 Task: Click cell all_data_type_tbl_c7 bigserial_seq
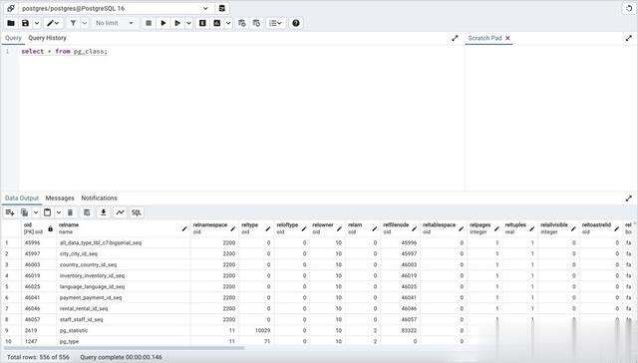click(124, 243)
